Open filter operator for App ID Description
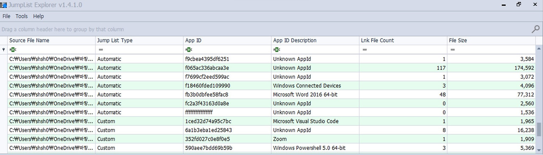Image resolution: width=543 pixels, height=155 pixels. [277, 50]
